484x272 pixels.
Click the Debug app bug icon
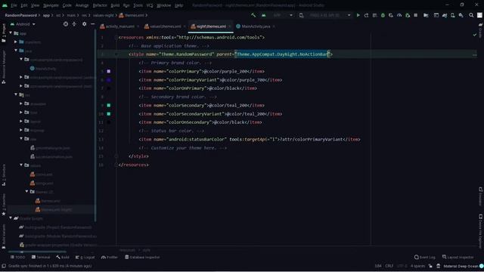383,15
